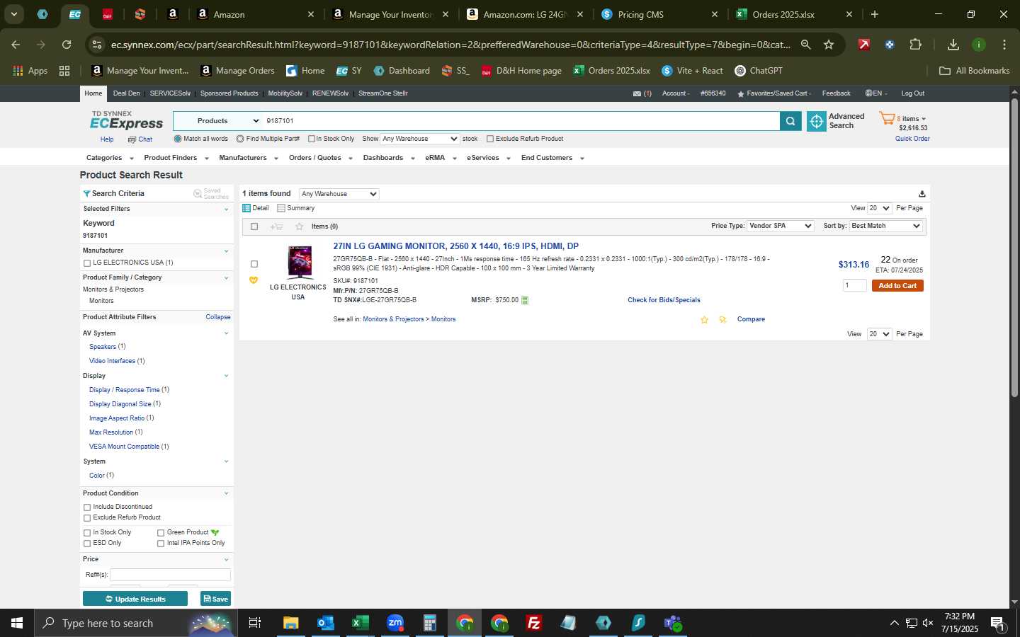Enable top In Stock Only checkbox
The image size is (1020, 637).
click(x=311, y=139)
